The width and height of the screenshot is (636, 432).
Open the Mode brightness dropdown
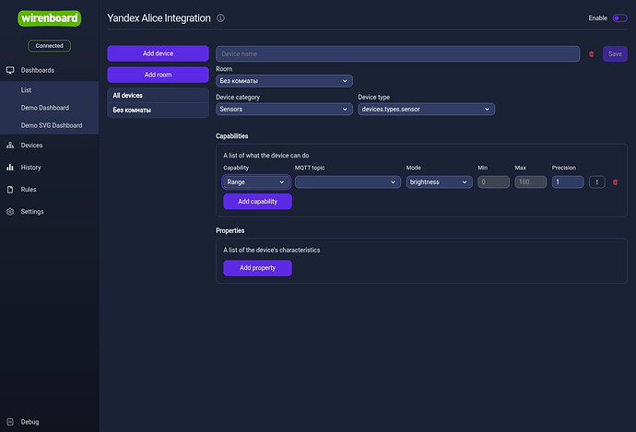[x=440, y=182]
